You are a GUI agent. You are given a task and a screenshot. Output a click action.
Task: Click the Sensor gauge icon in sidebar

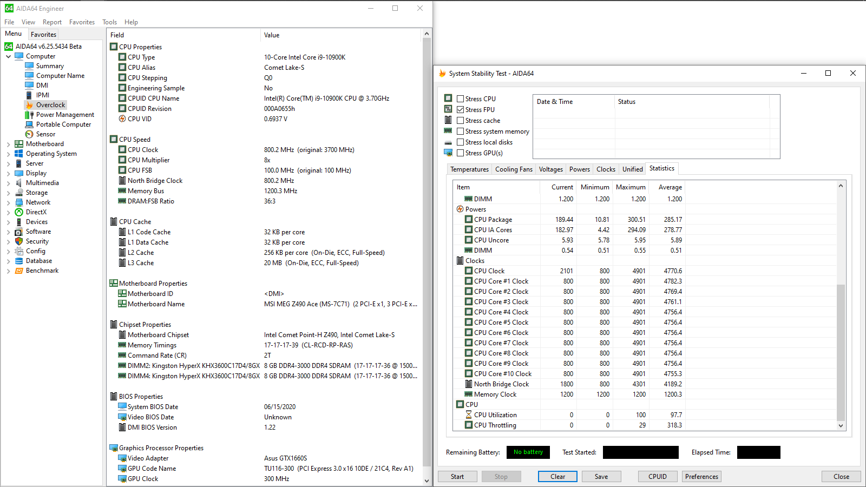pos(29,134)
